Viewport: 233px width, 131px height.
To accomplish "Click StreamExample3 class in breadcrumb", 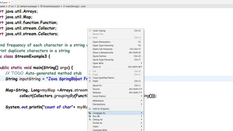I will 51,7.
